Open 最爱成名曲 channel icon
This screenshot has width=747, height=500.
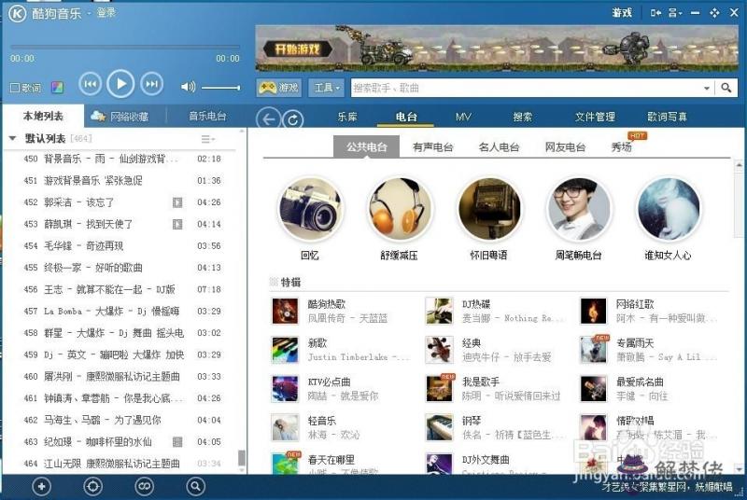click(593, 389)
